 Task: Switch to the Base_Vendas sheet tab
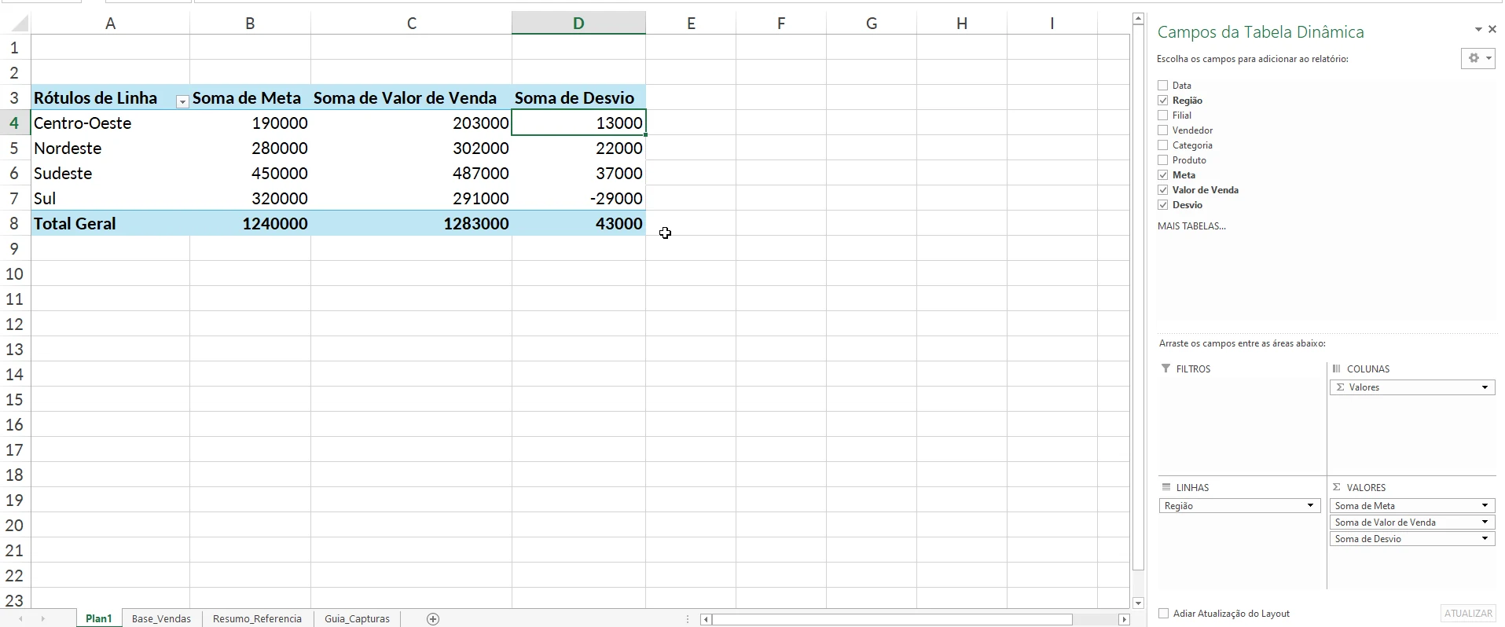[161, 619]
